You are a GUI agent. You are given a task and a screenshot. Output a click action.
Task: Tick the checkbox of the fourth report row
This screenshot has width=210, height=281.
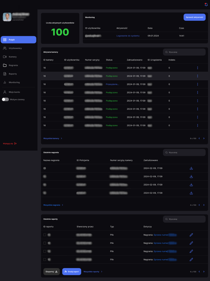pyautogui.click(x=45, y=259)
